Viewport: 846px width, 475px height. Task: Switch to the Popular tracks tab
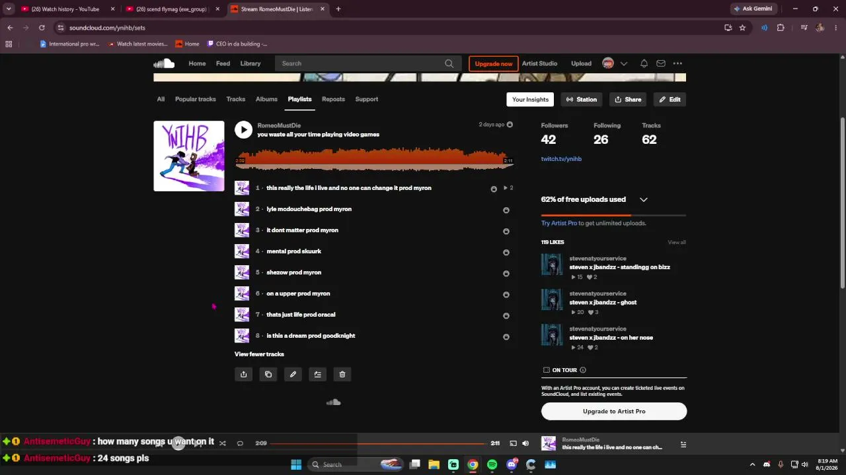click(x=196, y=99)
